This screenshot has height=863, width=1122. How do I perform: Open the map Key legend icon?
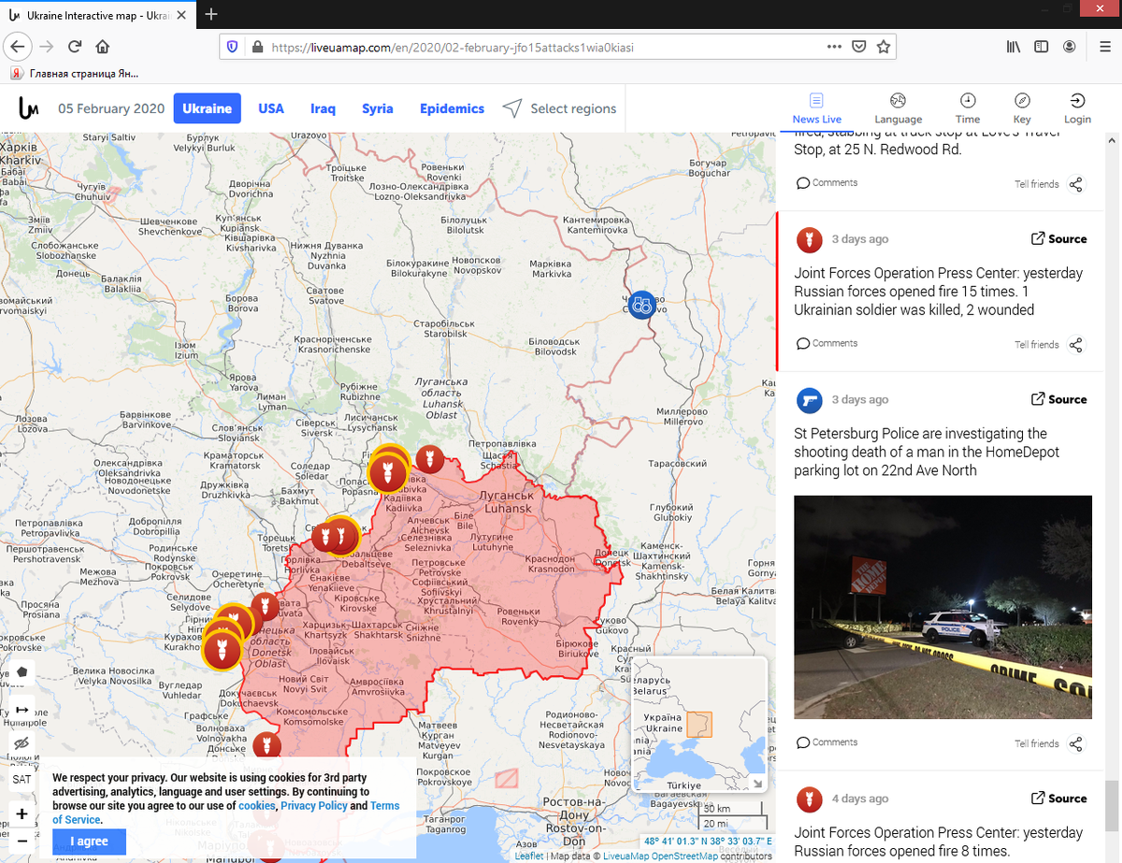click(x=1021, y=108)
